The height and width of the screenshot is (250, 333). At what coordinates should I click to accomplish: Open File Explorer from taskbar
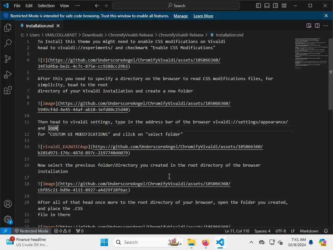(x=191, y=242)
